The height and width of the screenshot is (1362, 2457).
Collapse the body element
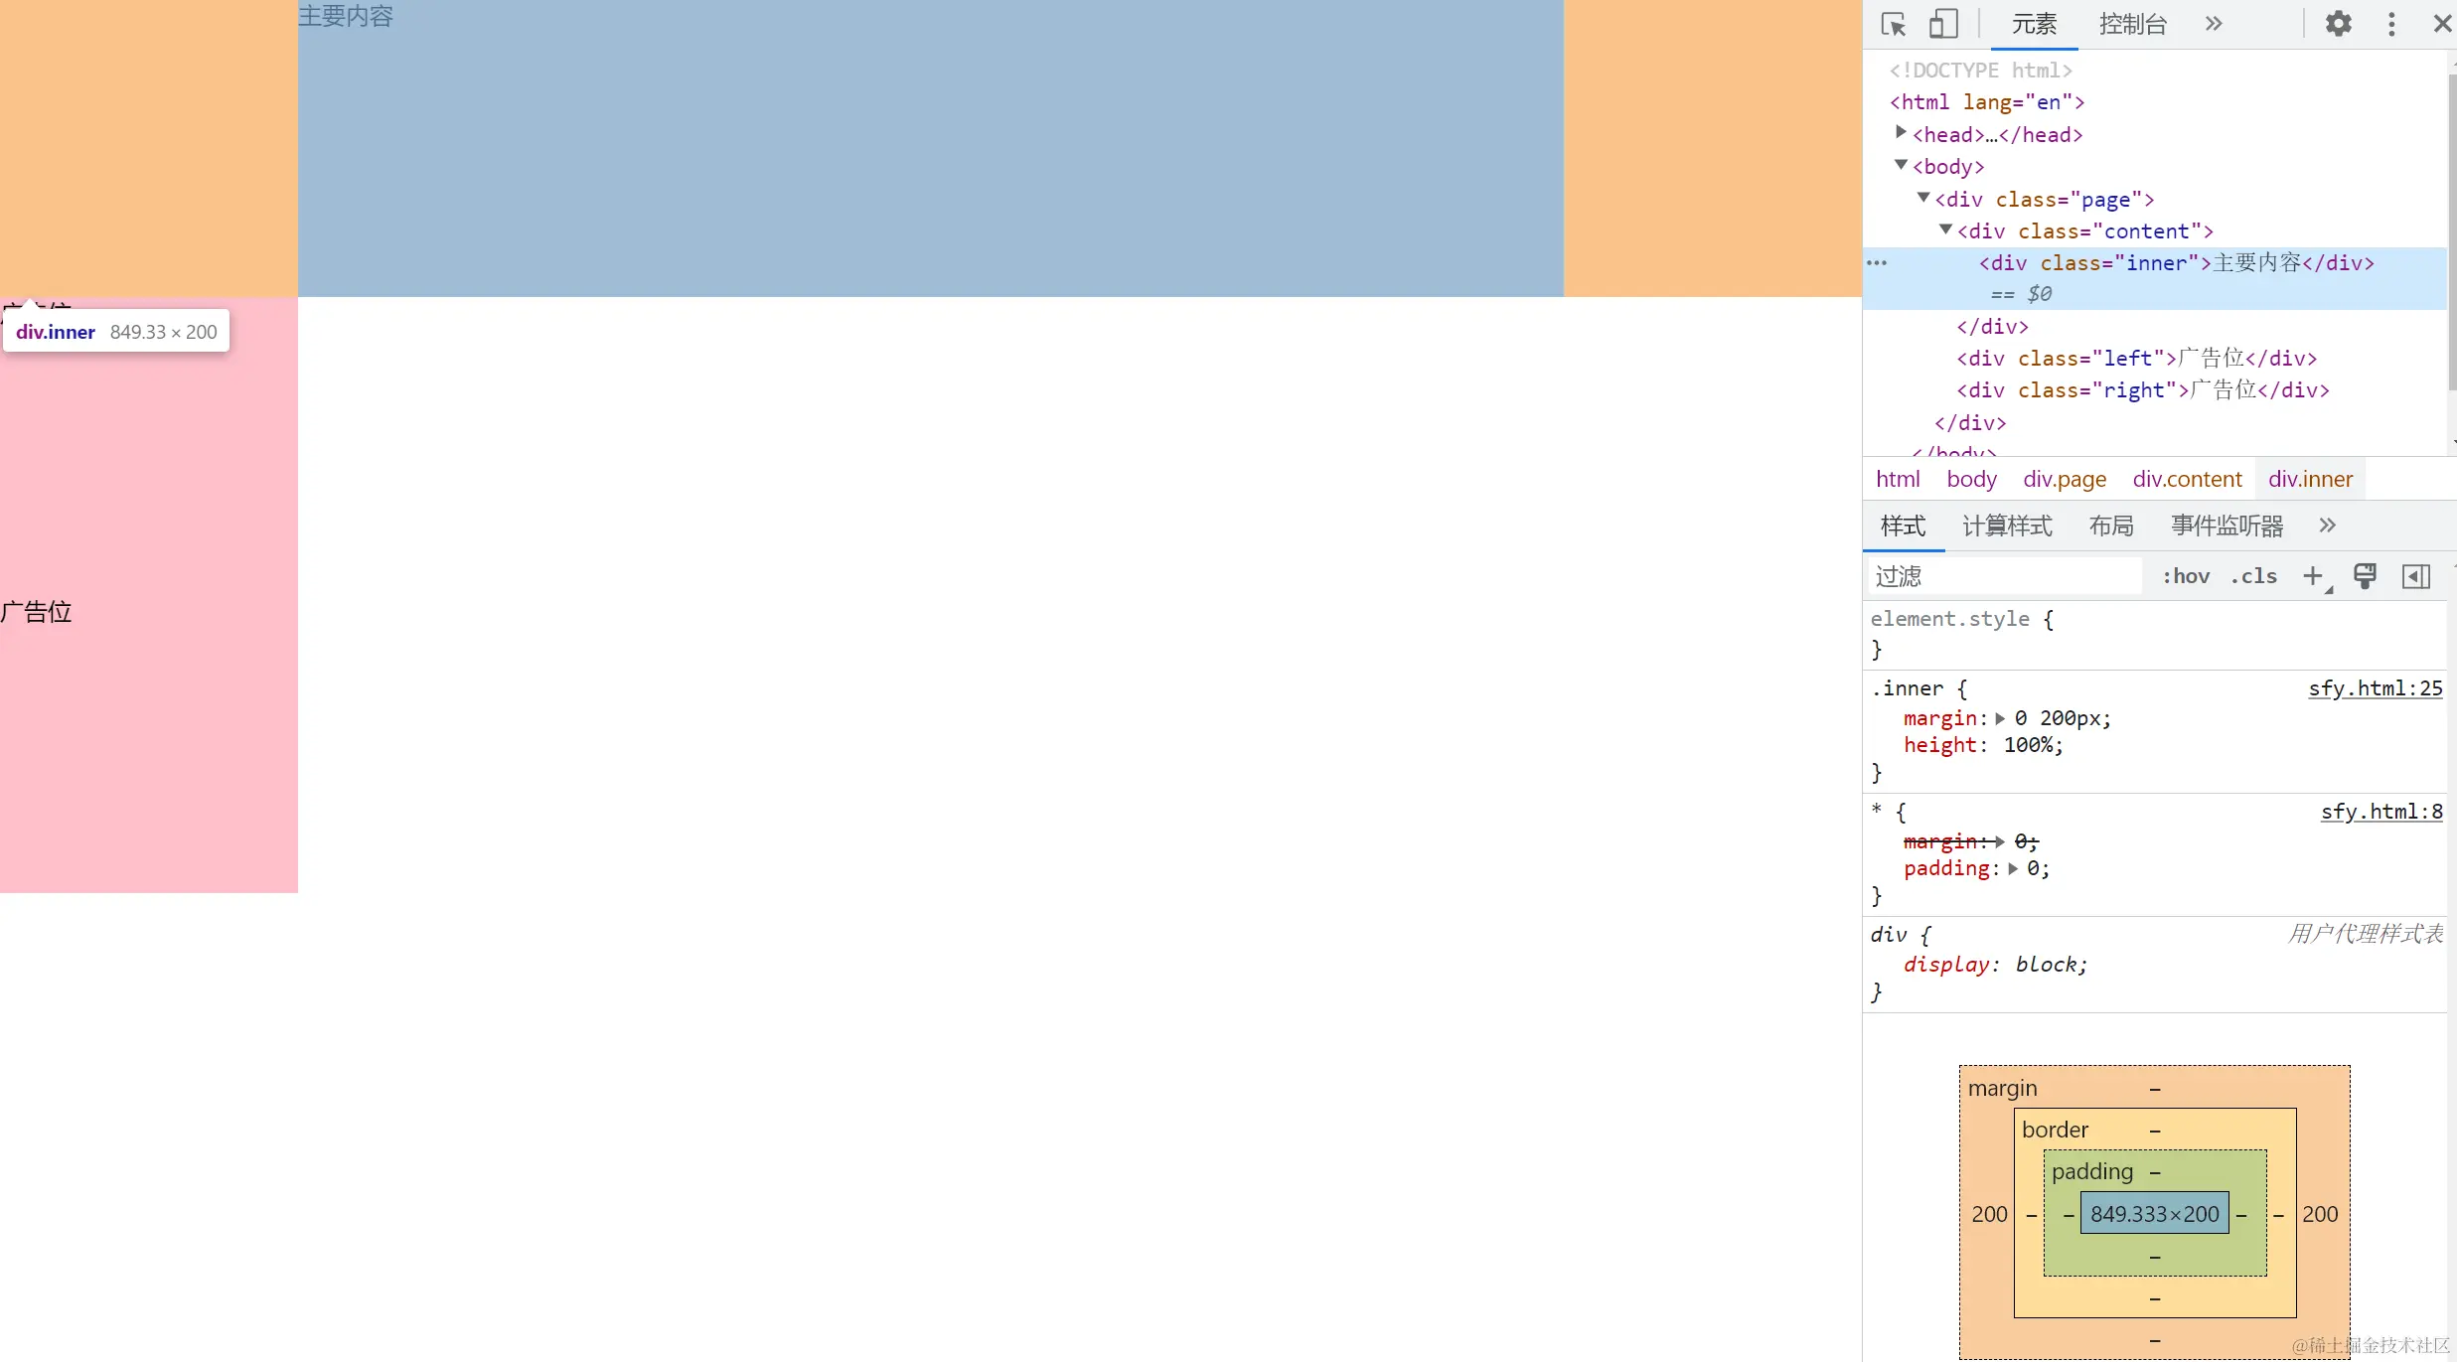1899,165
